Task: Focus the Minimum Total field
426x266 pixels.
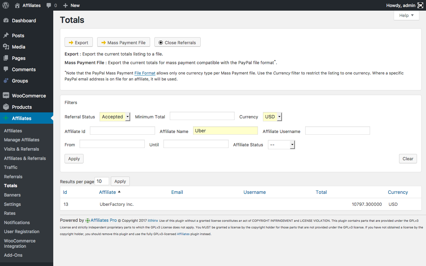Action: [x=202, y=116]
